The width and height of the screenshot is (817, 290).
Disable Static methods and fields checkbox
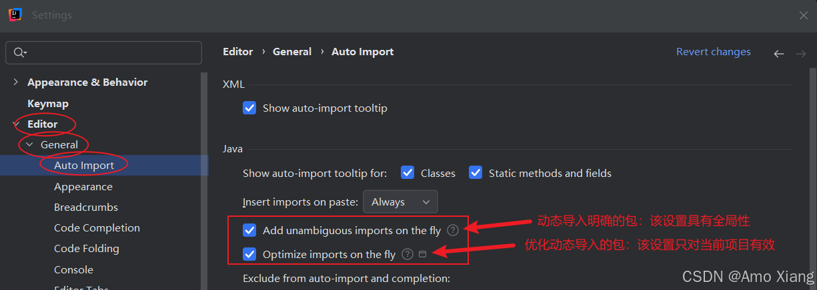click(476, 173)
